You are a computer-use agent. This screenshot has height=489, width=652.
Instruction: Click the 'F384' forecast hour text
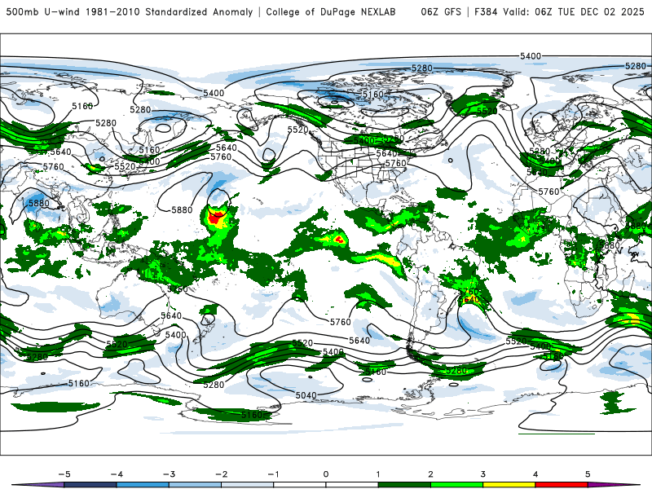point(486,11)
